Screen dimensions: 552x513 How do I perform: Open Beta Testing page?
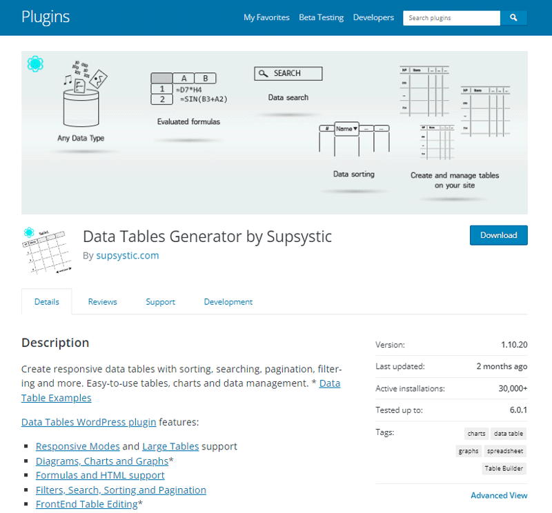[x=321, y=18]
